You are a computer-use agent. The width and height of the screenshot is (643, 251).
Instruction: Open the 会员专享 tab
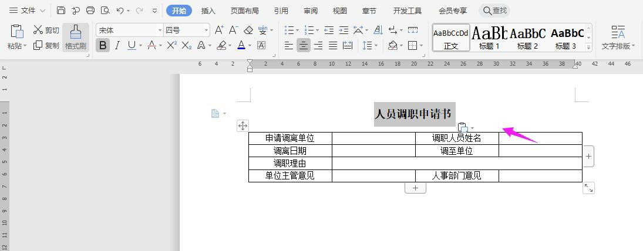click(x=453, y=11)
